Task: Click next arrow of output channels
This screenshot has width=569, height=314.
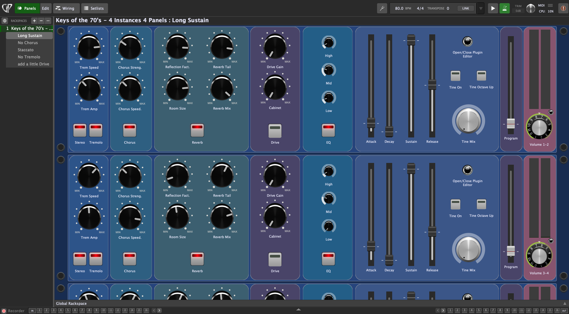Action: pyautogui.click(x=443, y=310)
